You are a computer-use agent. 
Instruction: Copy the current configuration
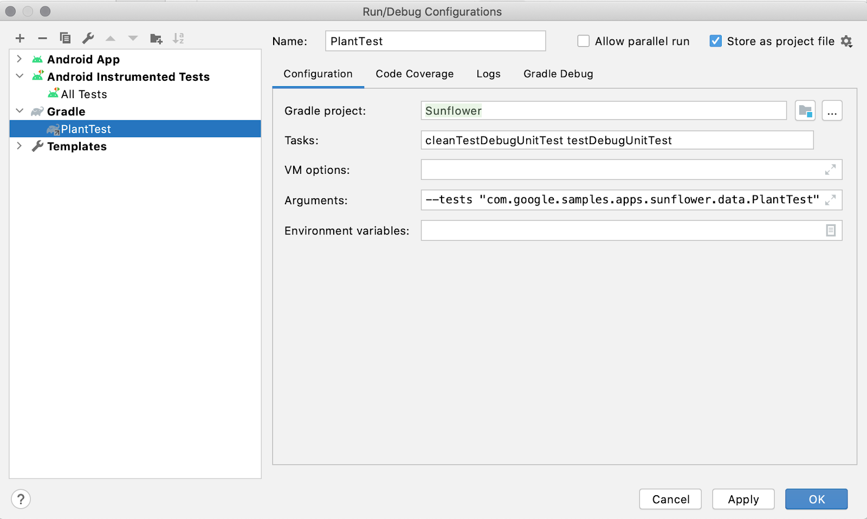(x=65, y=38)
